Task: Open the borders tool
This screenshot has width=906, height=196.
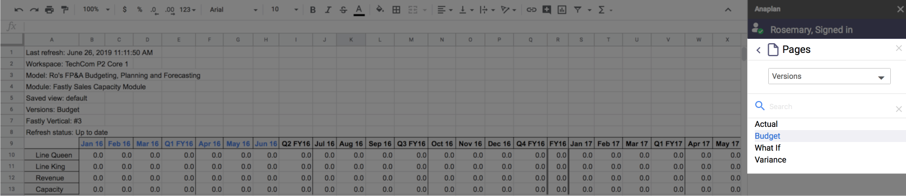Action: [396, 10]
